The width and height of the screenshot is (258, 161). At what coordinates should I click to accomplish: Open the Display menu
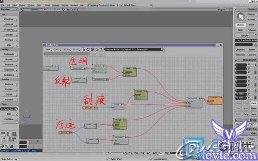coord(22,5)
